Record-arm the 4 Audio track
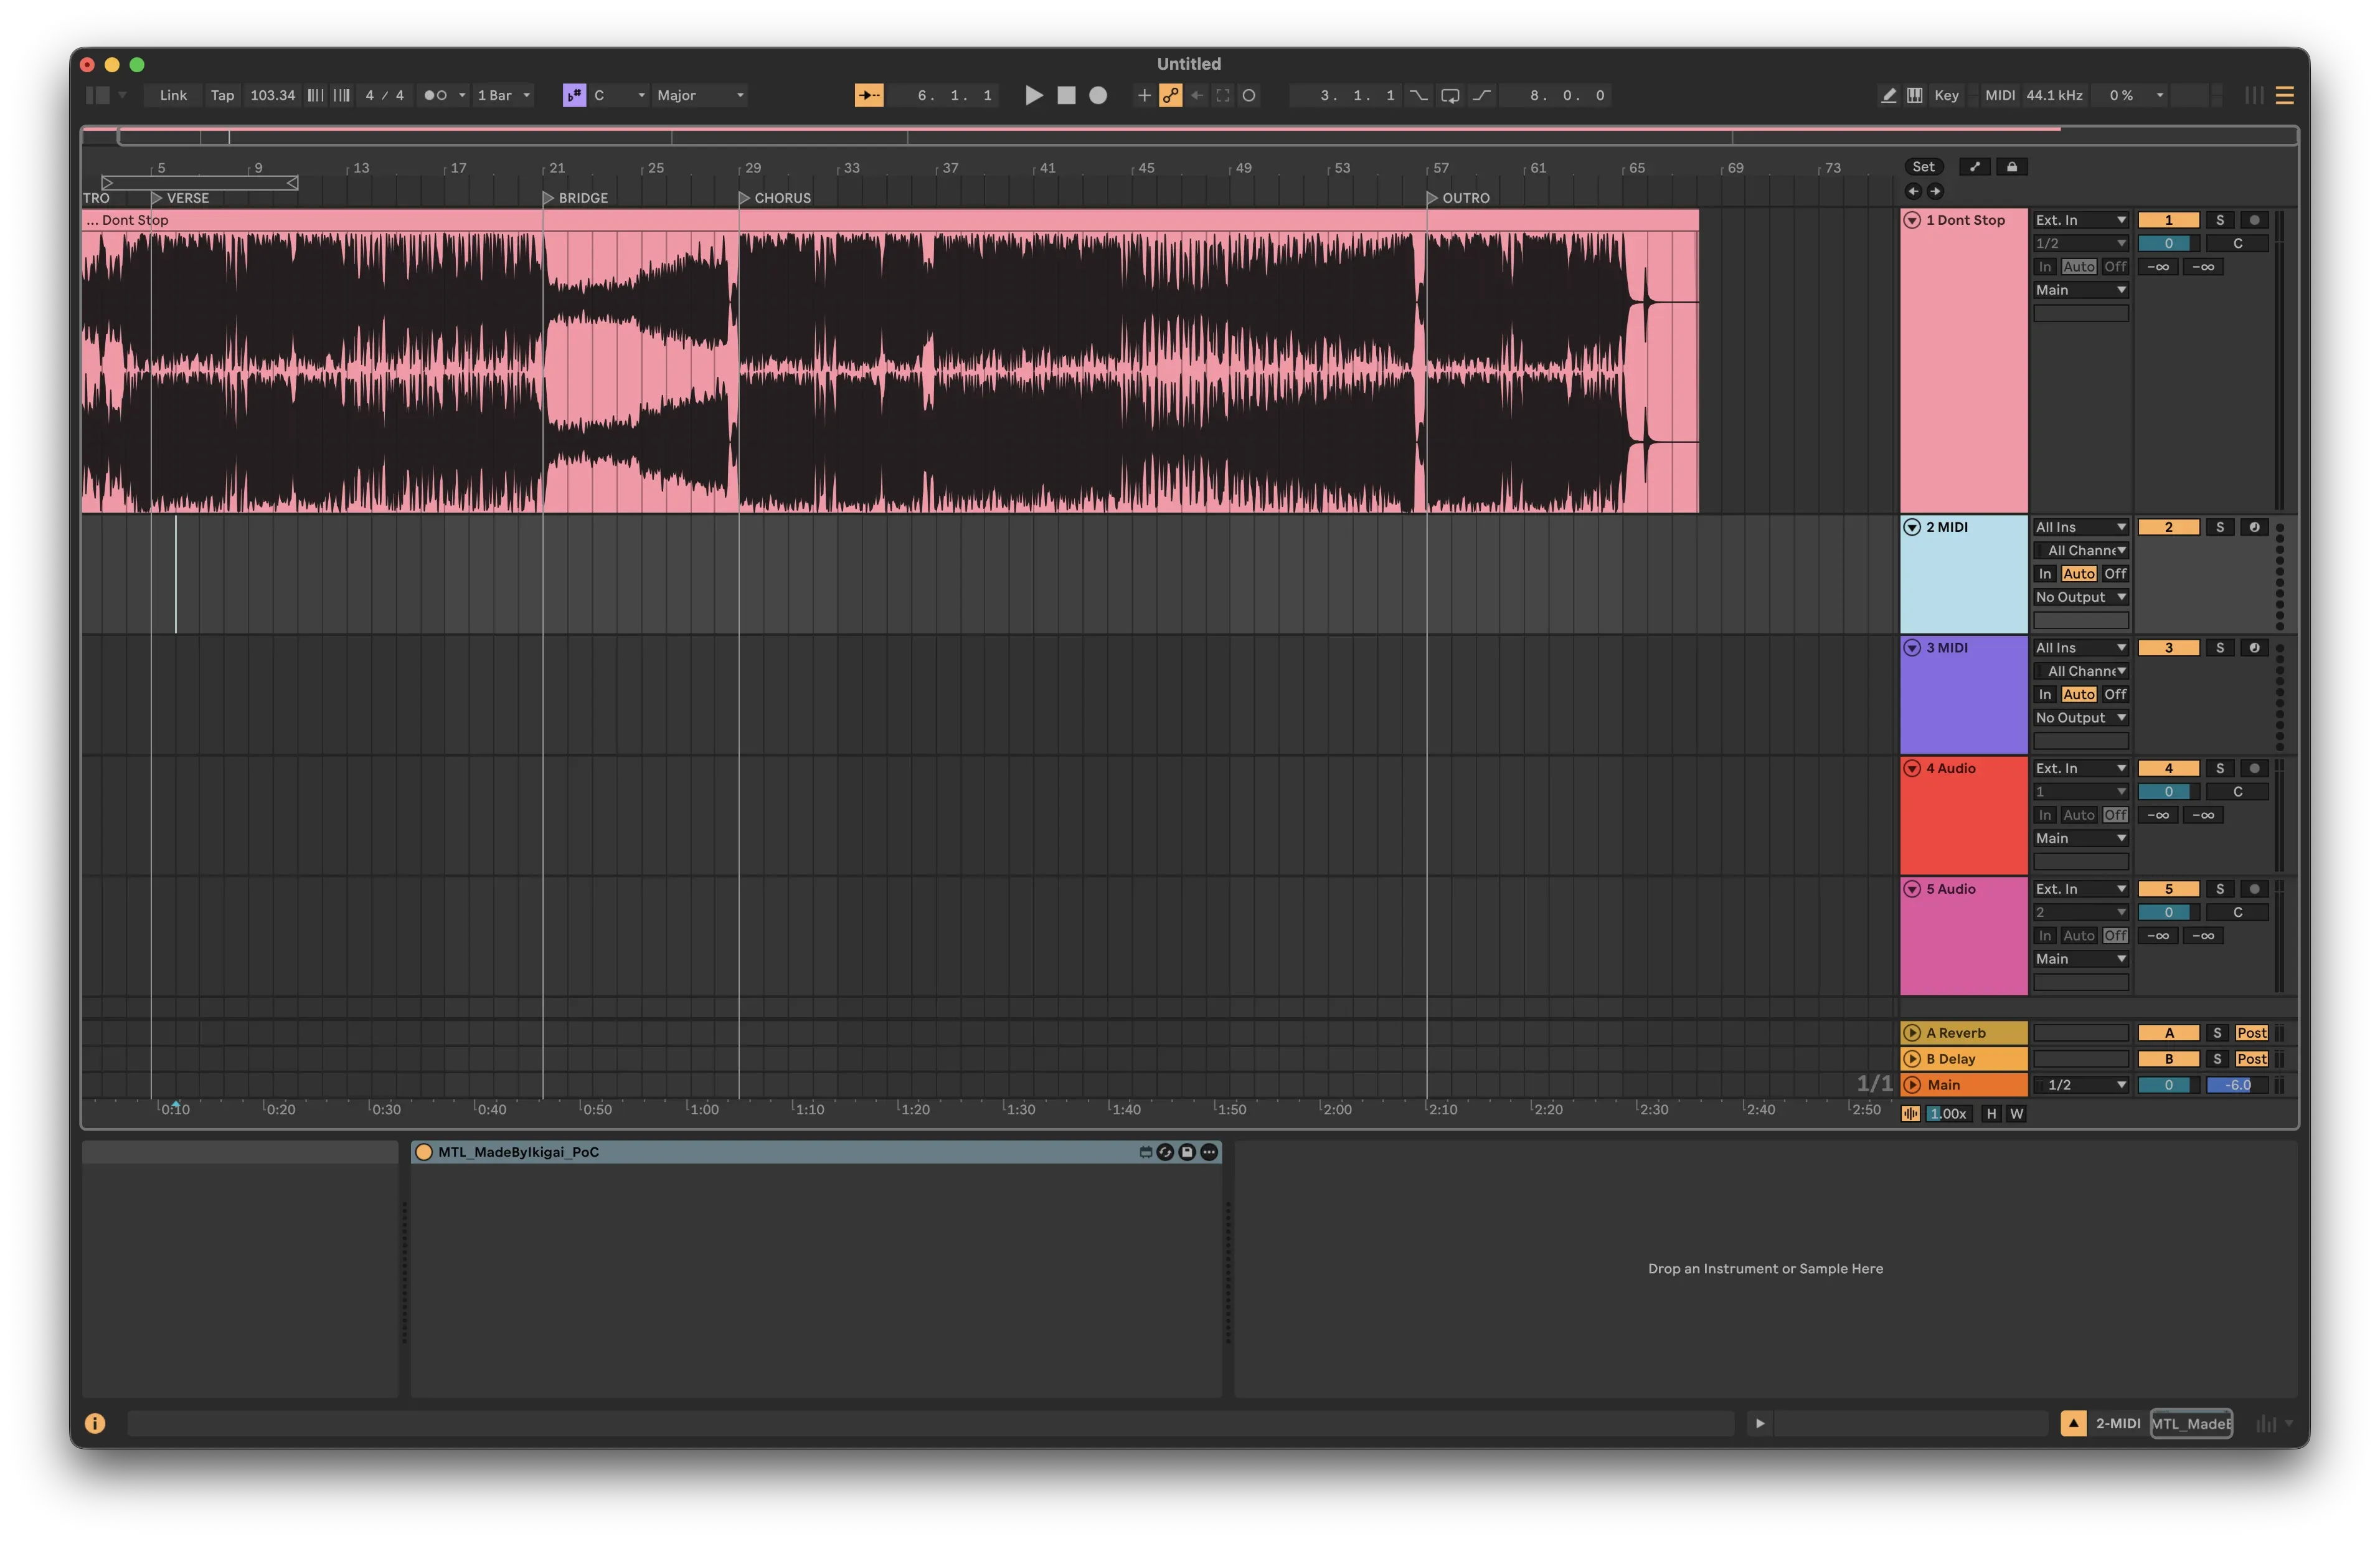Viewport: 2380px width, 1541px height. tap(2254, 768)
